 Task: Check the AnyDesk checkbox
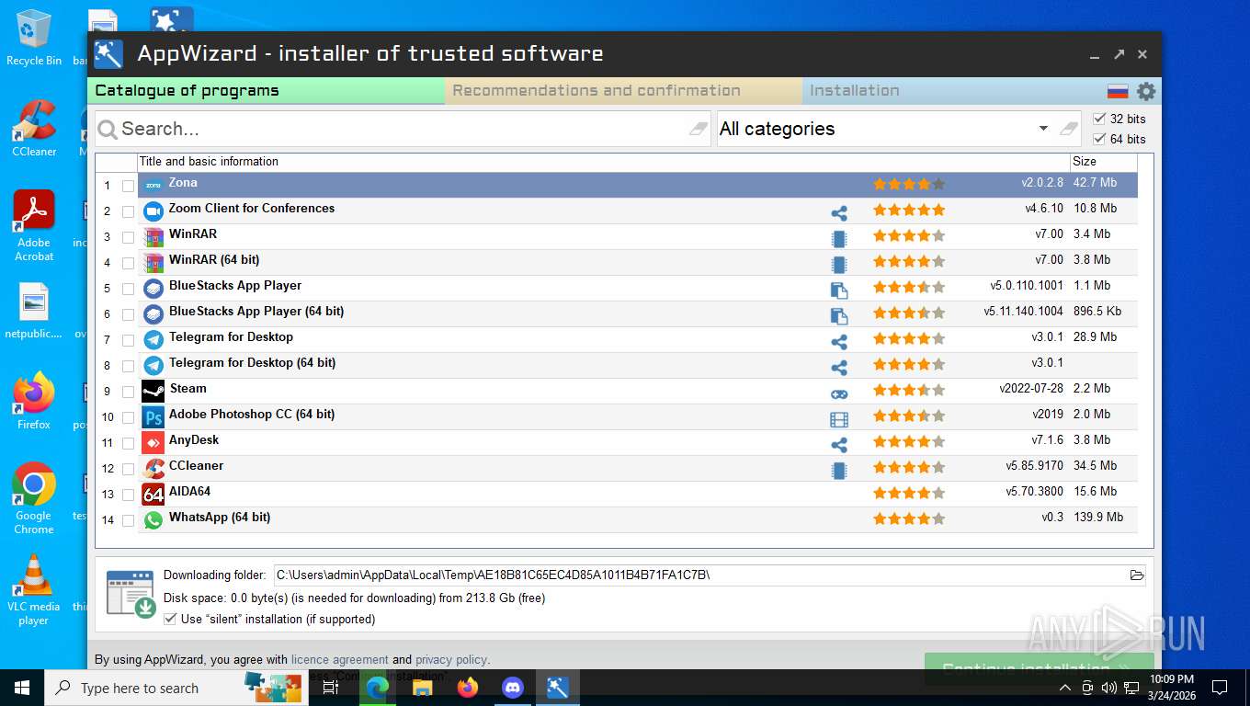(x=128, y=443)
